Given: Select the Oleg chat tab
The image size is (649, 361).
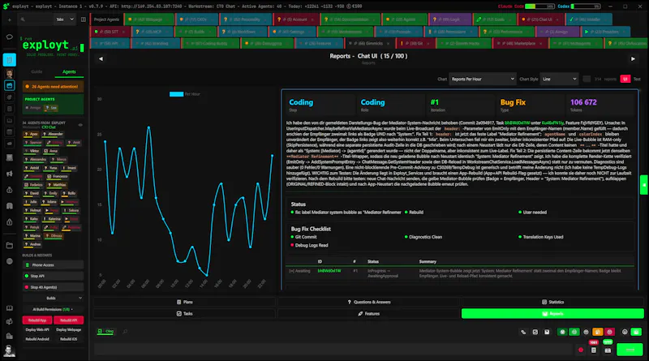Looking at the screenshot, I should (105, 331).
